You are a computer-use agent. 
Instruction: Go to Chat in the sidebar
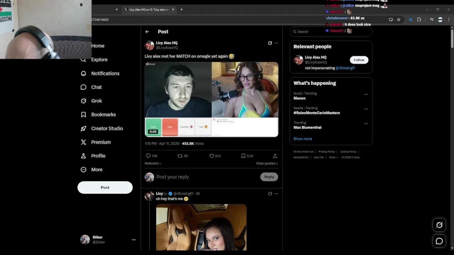coord(96,87)
